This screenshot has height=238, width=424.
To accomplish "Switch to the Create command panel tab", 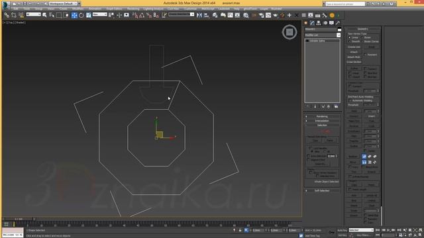I will [306, 23].
